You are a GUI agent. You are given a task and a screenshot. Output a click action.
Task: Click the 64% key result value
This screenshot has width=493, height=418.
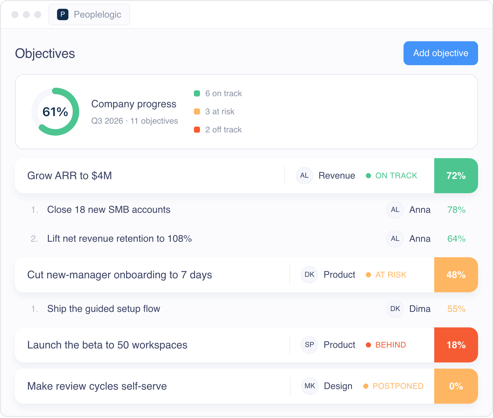click(456, 239)
